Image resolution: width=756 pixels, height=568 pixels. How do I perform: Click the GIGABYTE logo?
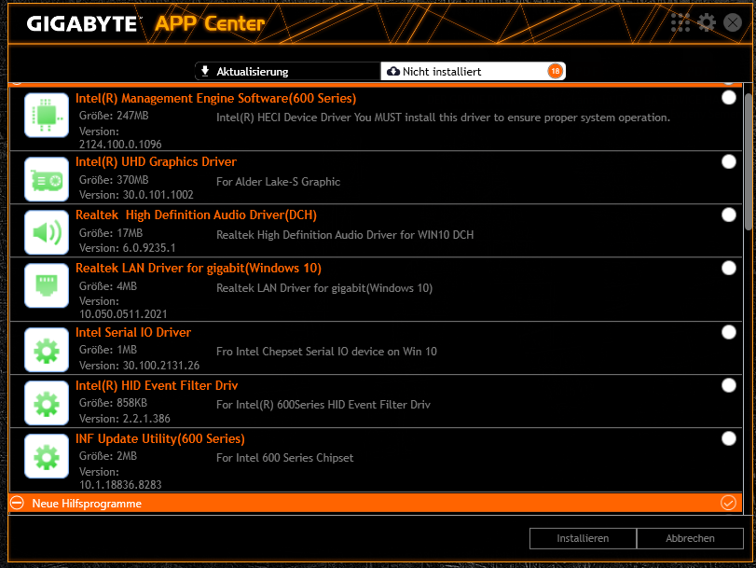pos(82,23)
